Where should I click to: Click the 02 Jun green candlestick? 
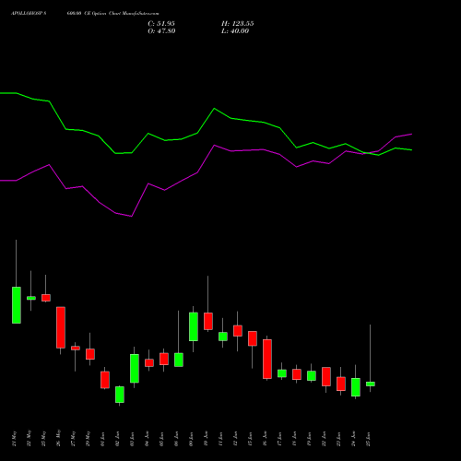[120, 395]
